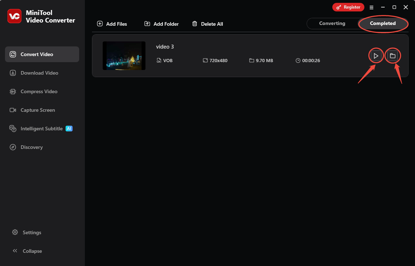Click the video 3 thumbnail preview

tap(124, 55)
